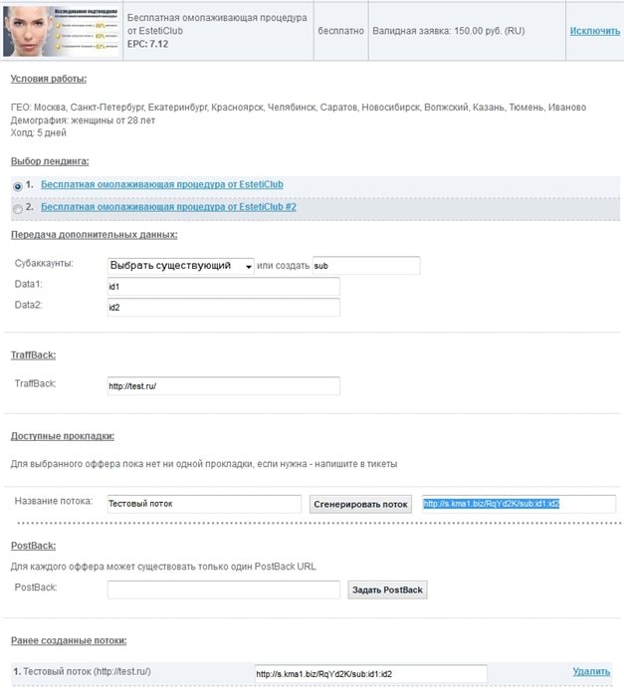Click the previously created stream URL field
Image resolution: width=624 pixels, height=697 pixels.
pos(370,674)
